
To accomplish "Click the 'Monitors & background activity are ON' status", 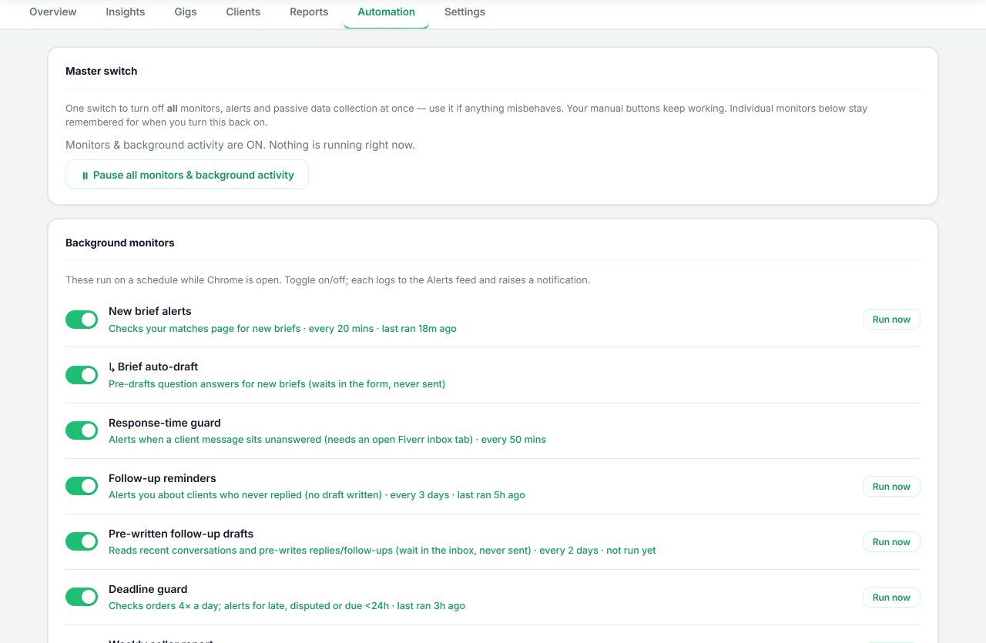I will coord(240,145).
